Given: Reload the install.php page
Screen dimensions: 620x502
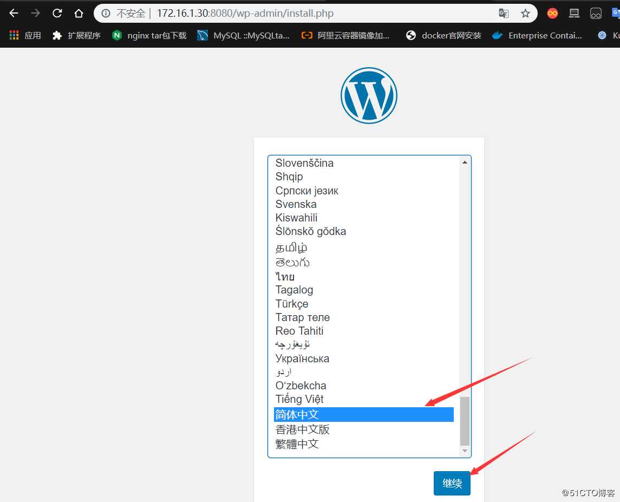Looking at the screenshot, I should 57,14.
